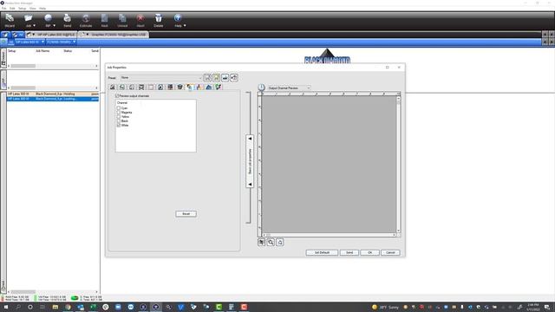Viewport: 555px width, 312px height.
Task: Open dropdown arrow on HP Latex device tab
Action: click(33, 35)
